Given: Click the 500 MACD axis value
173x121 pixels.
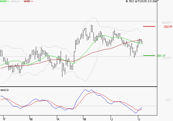Looking at the screenshot, I should tap(168, 100).
